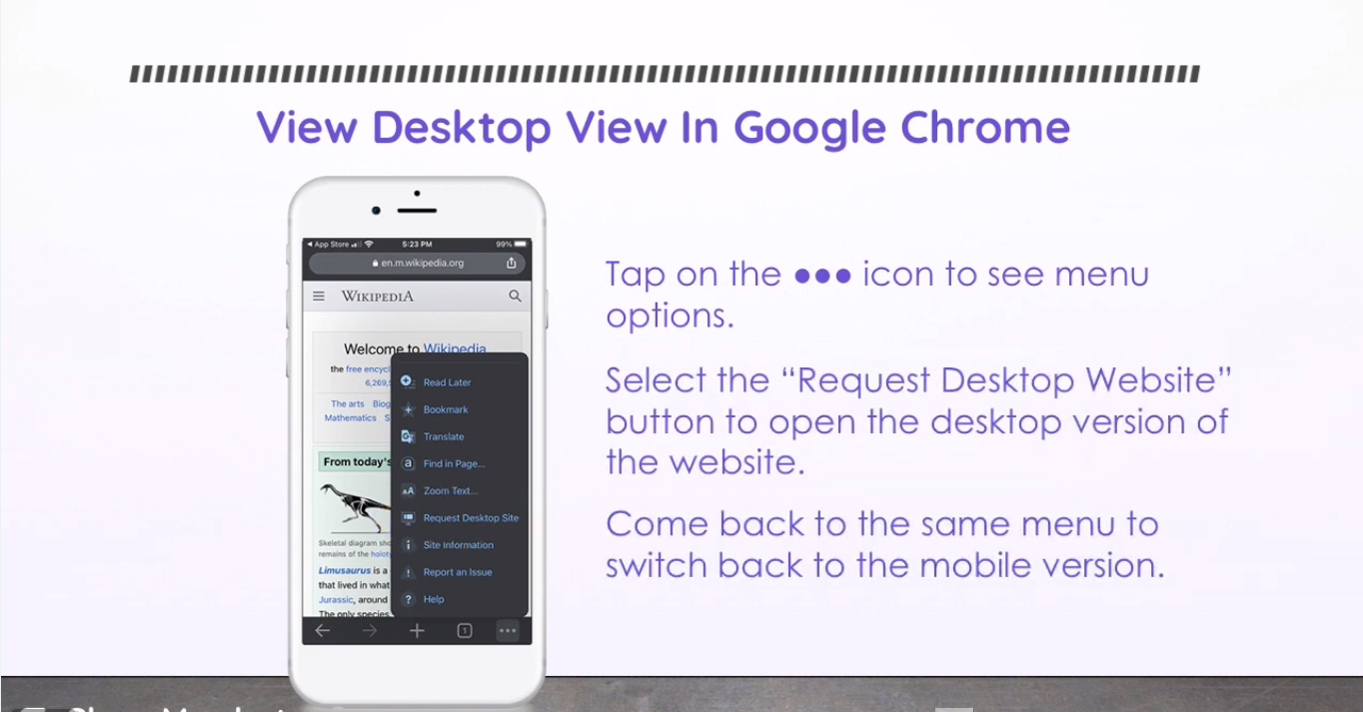The width and height of the screenshot is (1363, 712).
Task: Open the tab switcher showing one tab
Action: tap(463, 630)
